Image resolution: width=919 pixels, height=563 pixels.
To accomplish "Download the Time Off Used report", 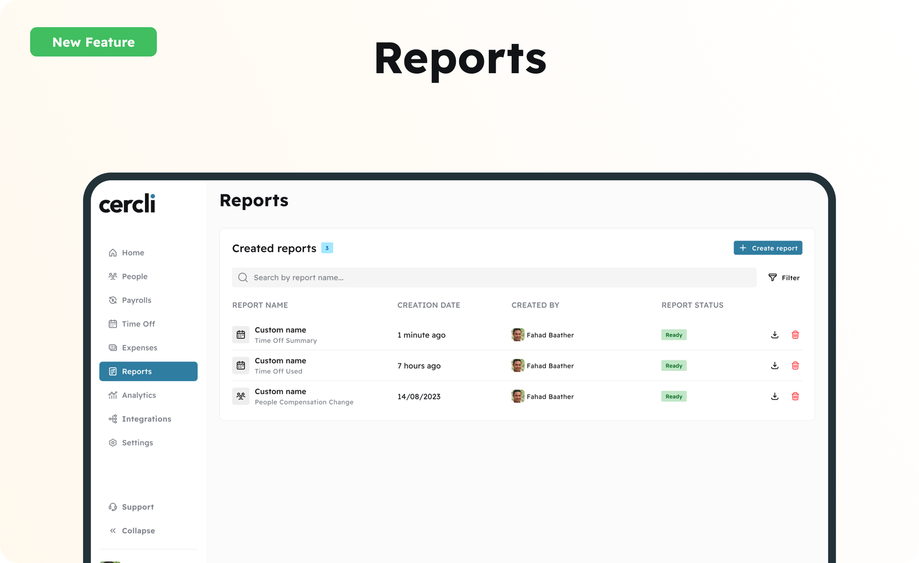I will point(775,366).
